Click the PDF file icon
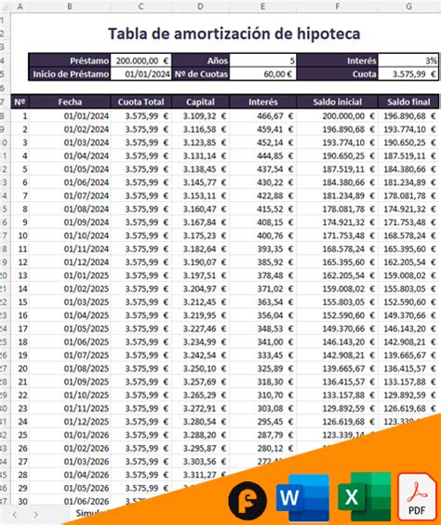The width and height of the screenshot is (441, 525). (417, 496)
